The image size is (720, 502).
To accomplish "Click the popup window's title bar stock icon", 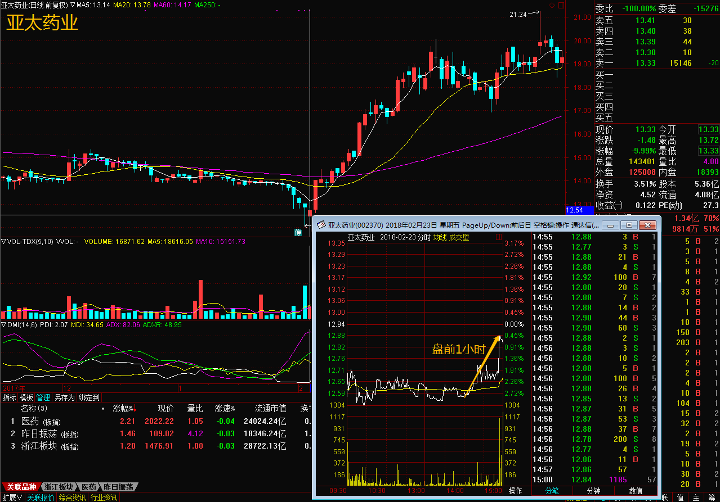I will [321, 225].
